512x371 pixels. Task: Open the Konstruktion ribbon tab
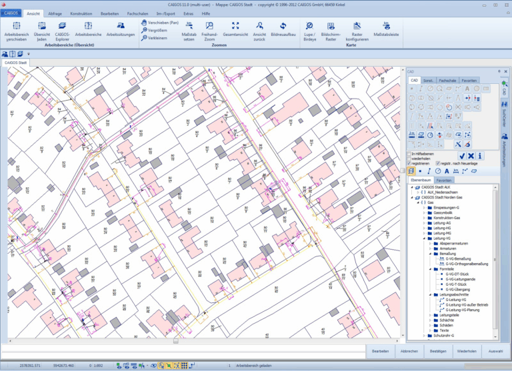pos(81,13)
